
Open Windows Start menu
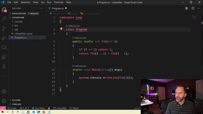coord(3,112)
